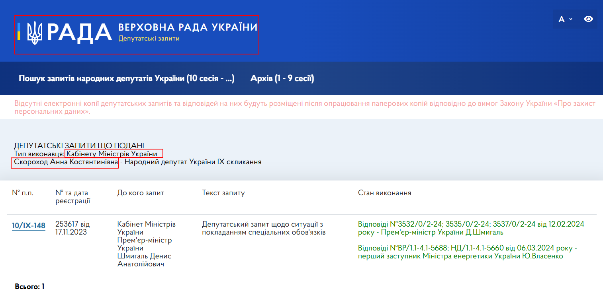The width and height of the screenshot is (603, 295).
Task: Click 'ДЕПУТАТСЬКІ ЗАПИТИ ЩО ПОДАНІ' heading
Action: click(79, 145)
